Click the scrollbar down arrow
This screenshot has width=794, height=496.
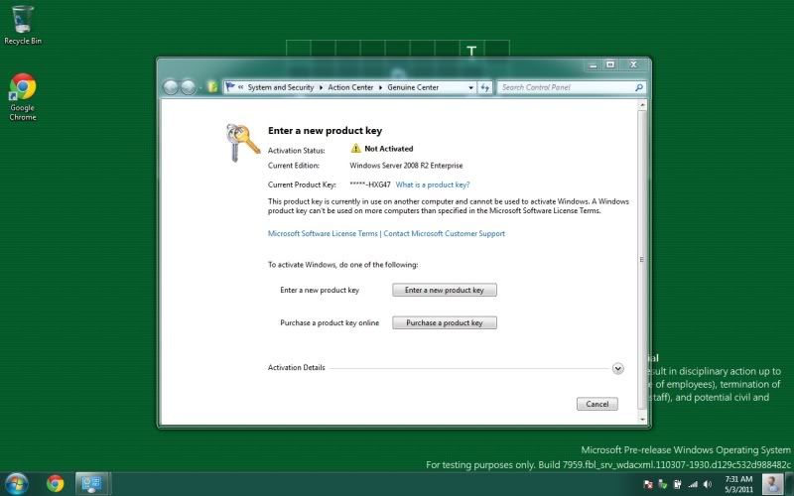point(642,420)
